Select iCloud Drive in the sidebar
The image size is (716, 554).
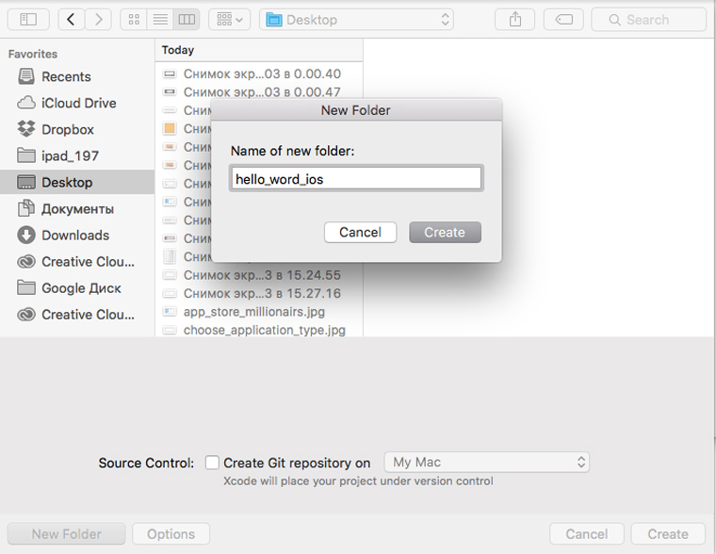click(x=77, y=103)
